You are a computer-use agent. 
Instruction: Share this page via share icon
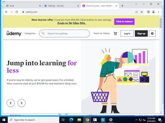click(x=137, y=12)
